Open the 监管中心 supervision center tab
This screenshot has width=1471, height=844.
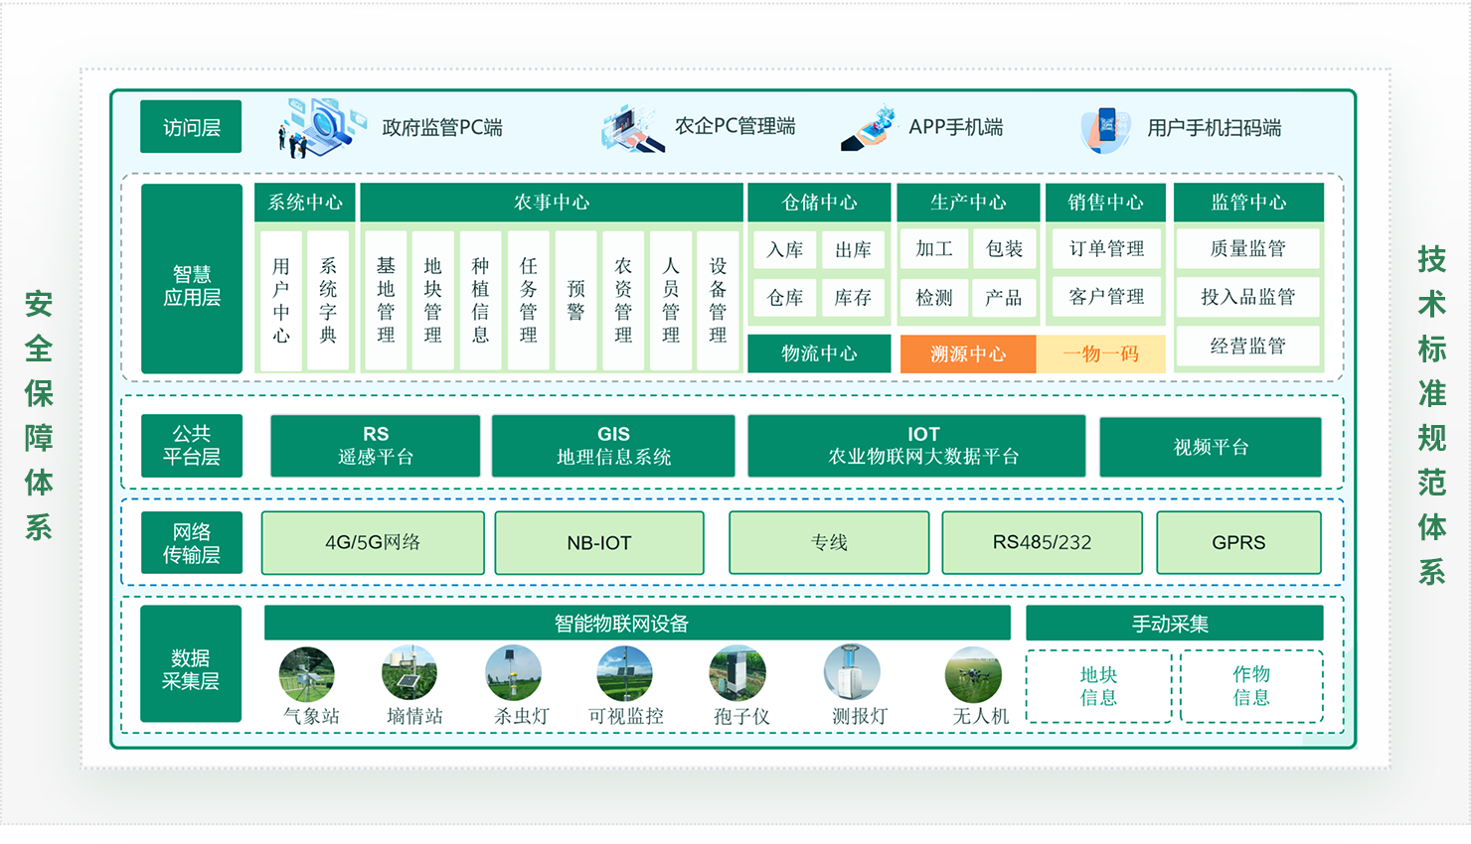click(x=1248, y=202)
